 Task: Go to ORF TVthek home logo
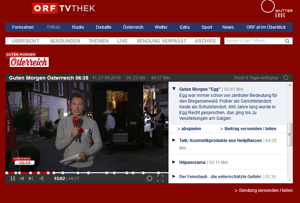click(x=64, y=8)
